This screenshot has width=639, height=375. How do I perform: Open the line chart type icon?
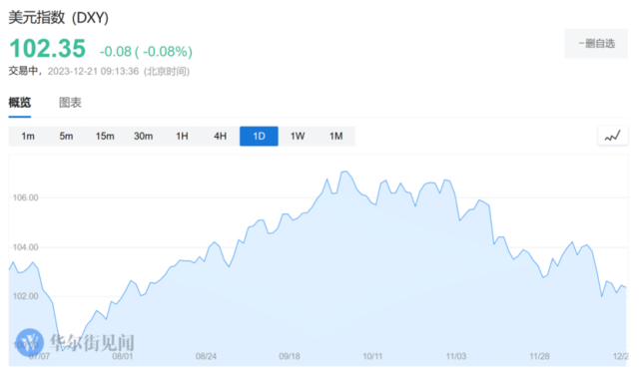[x=612, y=136]
